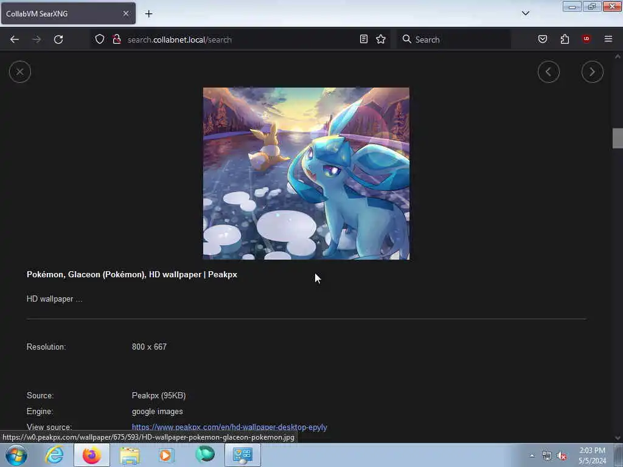Open Windows Explorer folder icon
Image resolution: width=623 pixels, height=467 pixels.
(130, 455)
